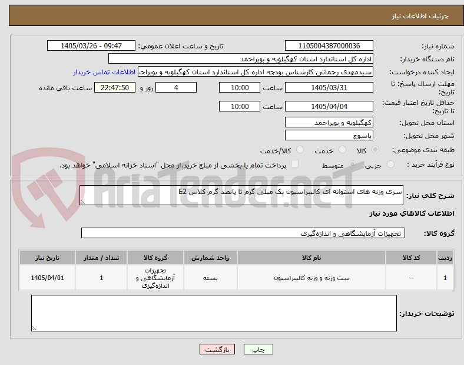Click the ساعت باقی مانده label
Viewport: 464px width, 365px height.
(65, 88)
